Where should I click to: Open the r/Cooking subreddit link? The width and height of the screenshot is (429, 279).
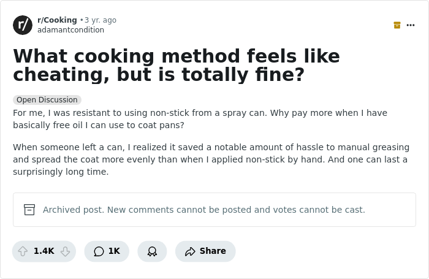(57, 20)
